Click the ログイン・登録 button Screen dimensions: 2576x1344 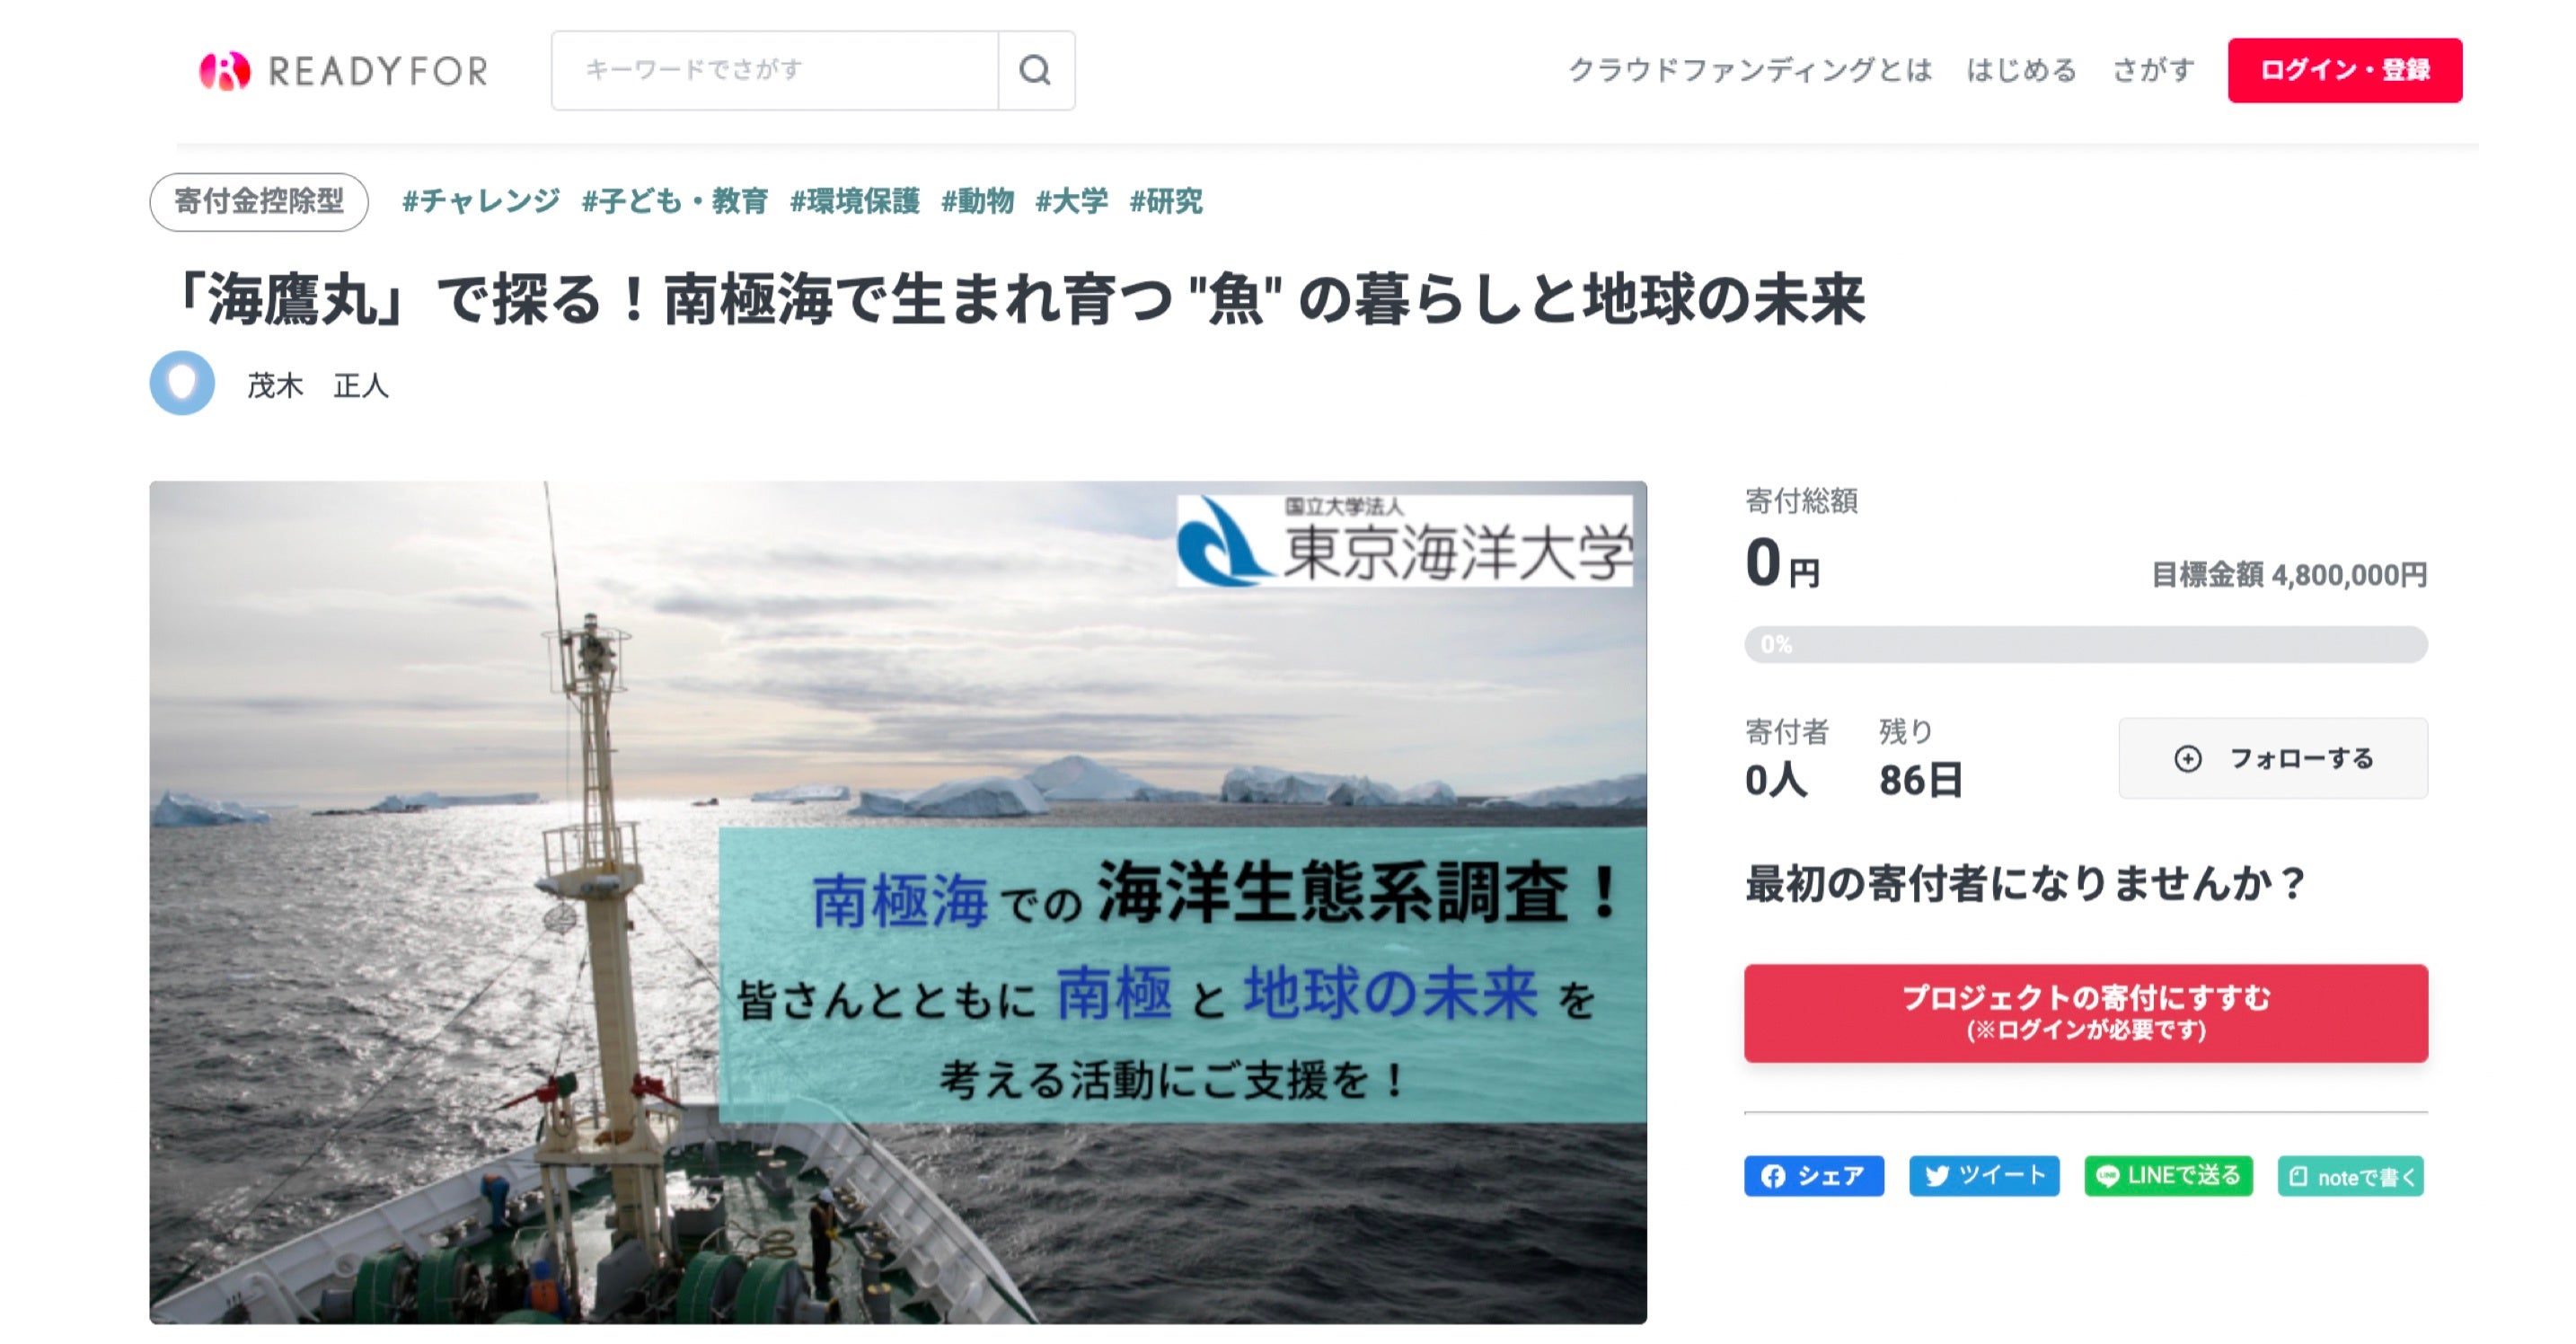2345,70
